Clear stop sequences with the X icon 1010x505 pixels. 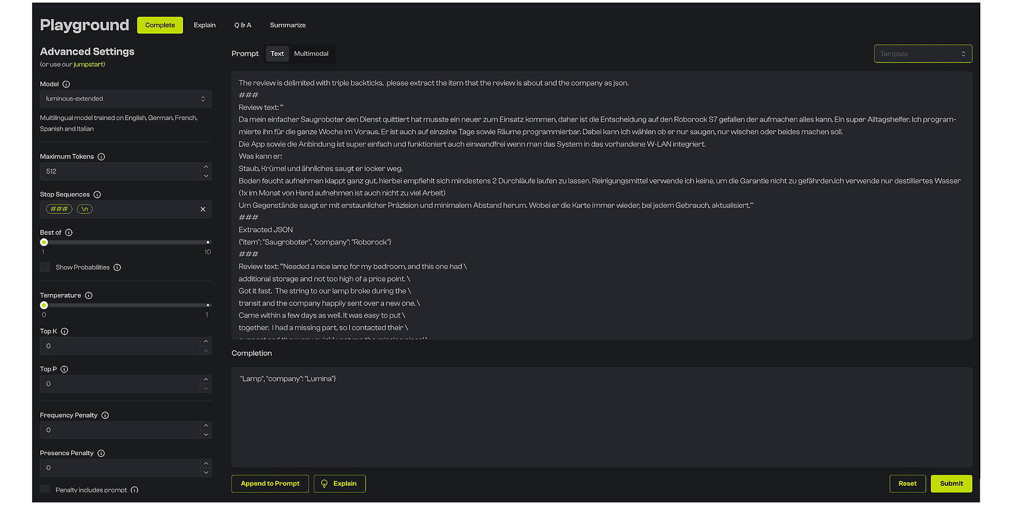click(x=203, y=209)
